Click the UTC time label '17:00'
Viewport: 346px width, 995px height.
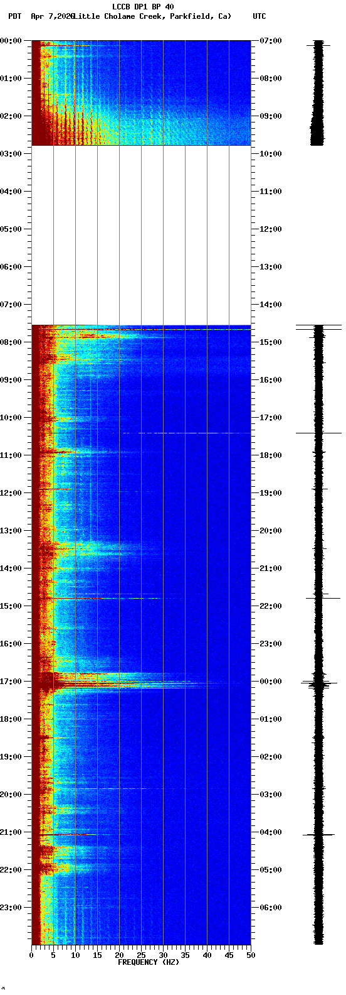[271, 417]
